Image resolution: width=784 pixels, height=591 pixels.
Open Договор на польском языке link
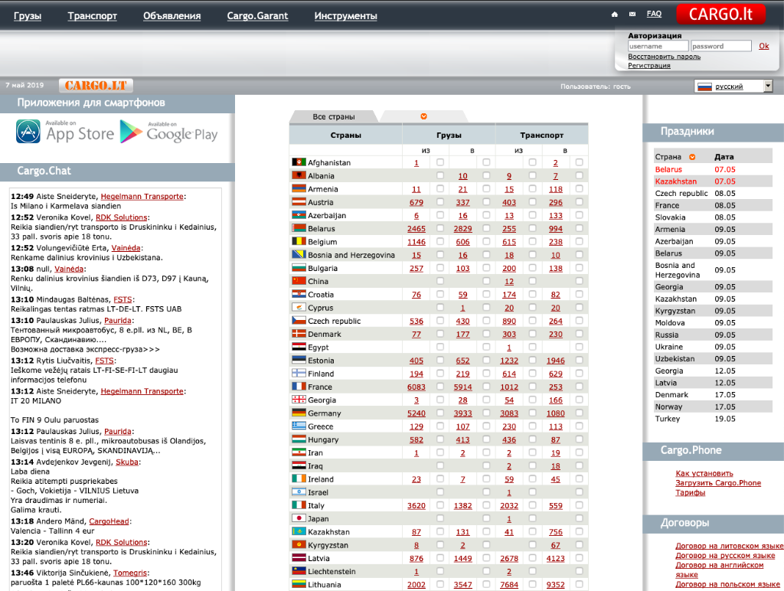point(727,584)
